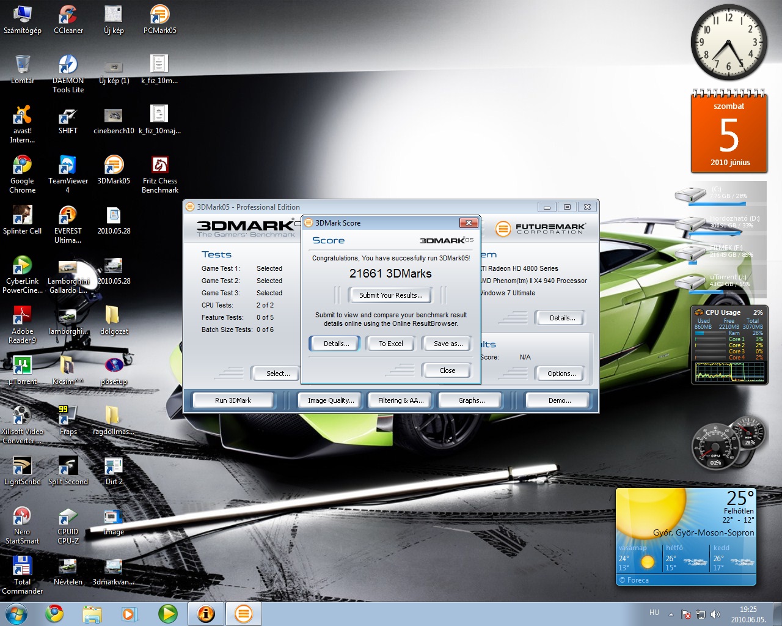The height and width of the screenshot is (626, 782).
Task: Click CPU Usage gadget header
Action: click(728, 312)
